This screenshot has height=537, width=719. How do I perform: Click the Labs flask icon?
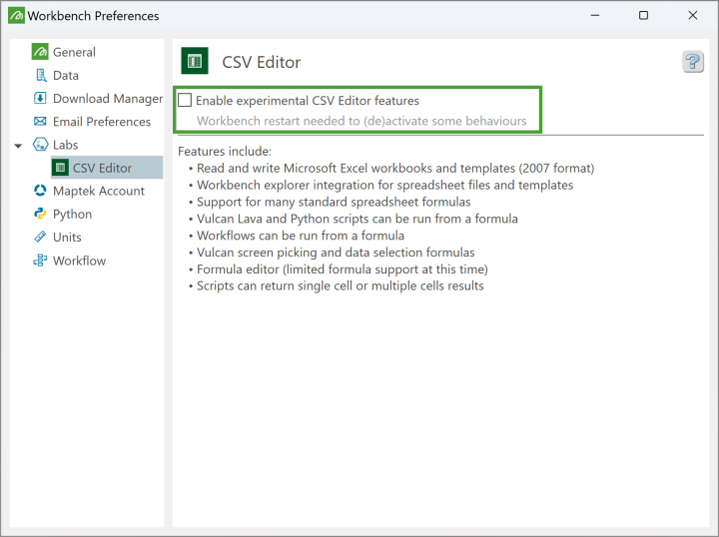point(40,145)
